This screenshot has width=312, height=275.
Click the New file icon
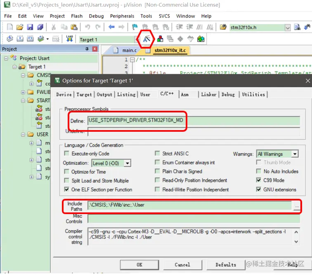click(9, 27)
